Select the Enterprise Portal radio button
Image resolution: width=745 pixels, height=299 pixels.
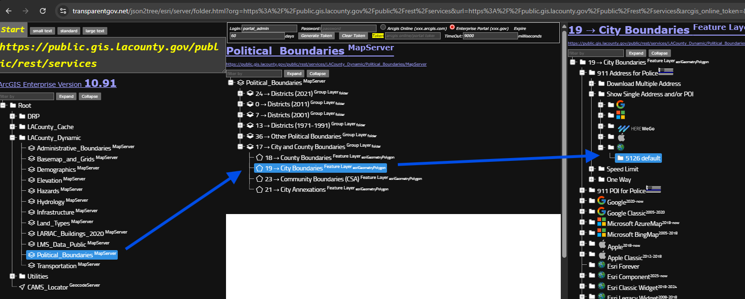[452, 28]
